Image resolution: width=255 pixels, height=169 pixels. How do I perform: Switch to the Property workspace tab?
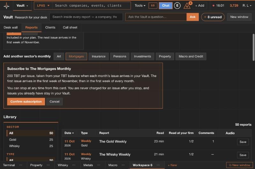pos(36,165)
